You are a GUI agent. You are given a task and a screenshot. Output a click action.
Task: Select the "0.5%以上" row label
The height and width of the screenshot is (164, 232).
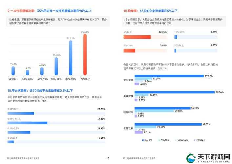pyautogui.click(x=12, y=138)
